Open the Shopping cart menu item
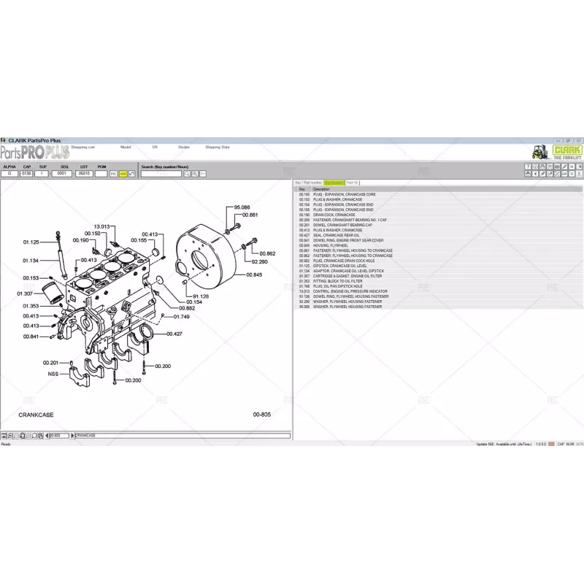Image resolution: width=584 pixels, height=584 pixels. 83,147
